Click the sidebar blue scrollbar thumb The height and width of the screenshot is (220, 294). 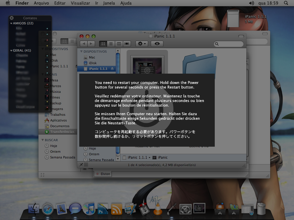118,104
